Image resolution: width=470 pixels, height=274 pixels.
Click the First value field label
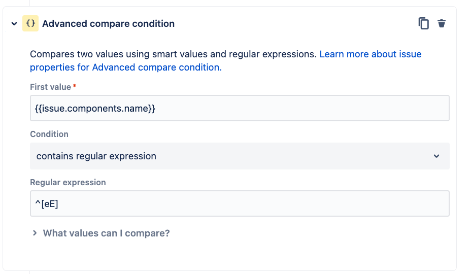[51, 87]
